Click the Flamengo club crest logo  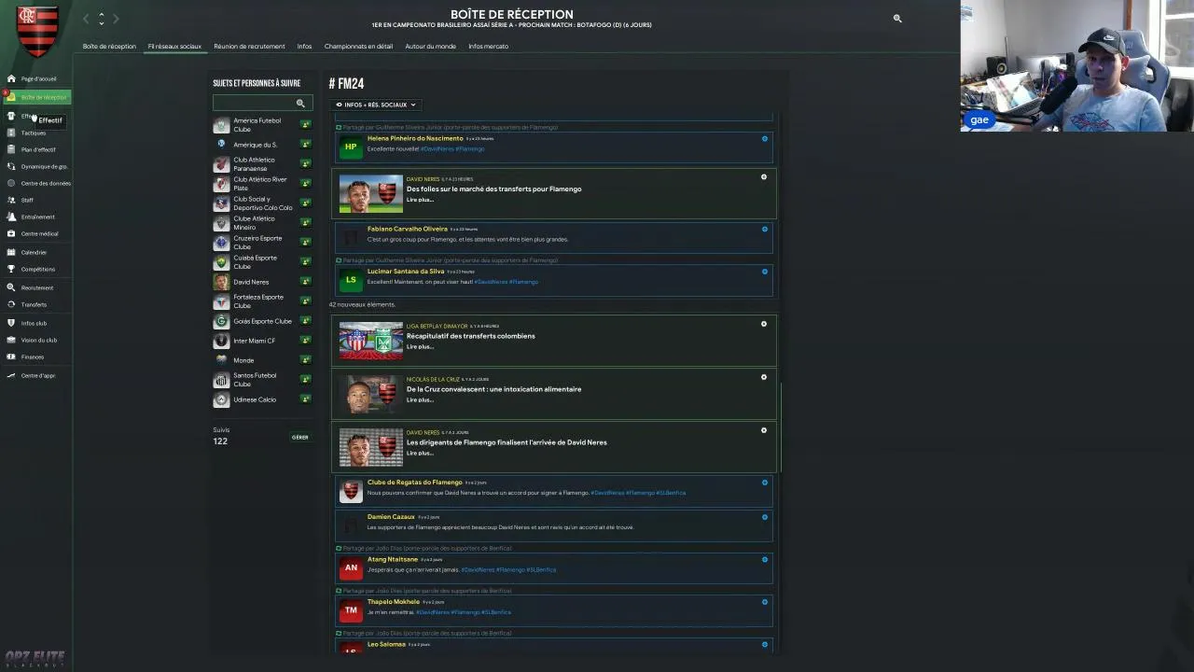pyautogui.click(x=37, y=31)
